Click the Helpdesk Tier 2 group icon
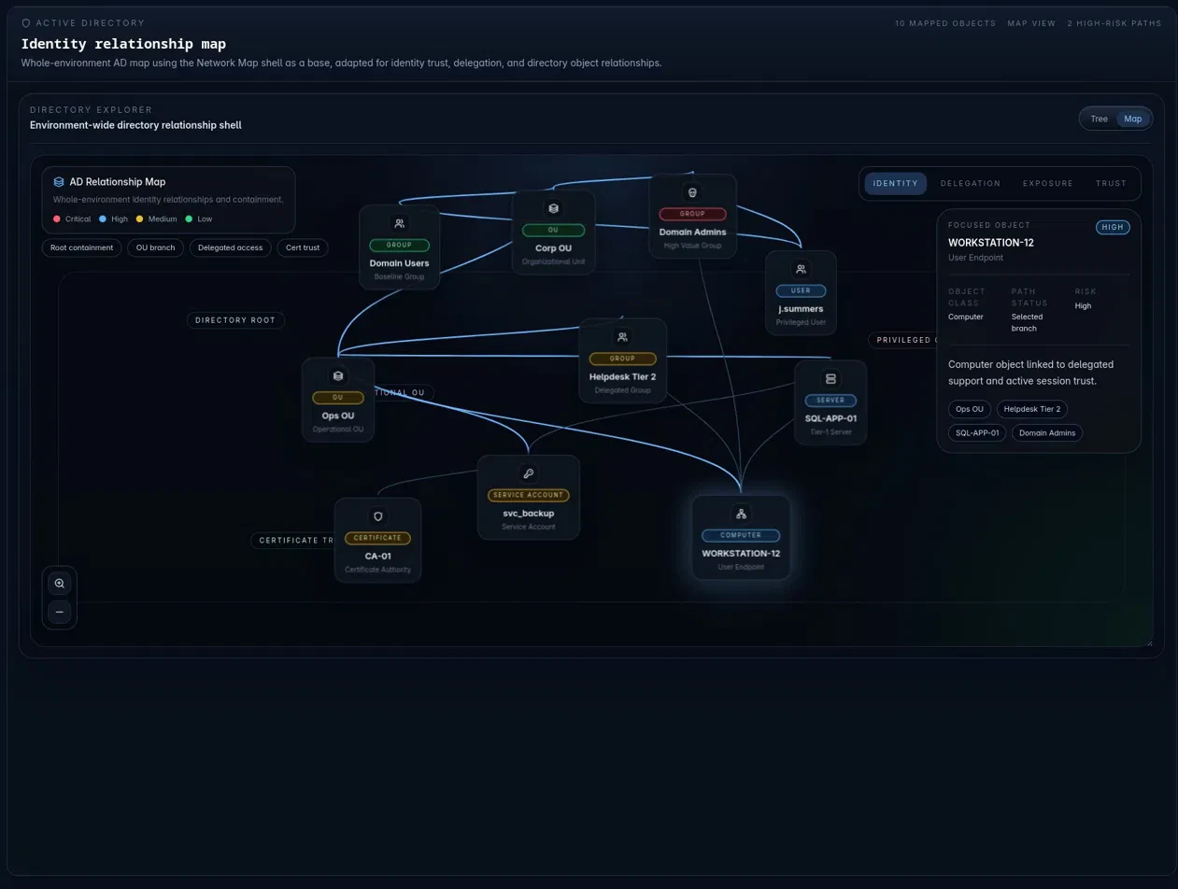Viewport: 1178px width, 889px height. pos(622,337)
